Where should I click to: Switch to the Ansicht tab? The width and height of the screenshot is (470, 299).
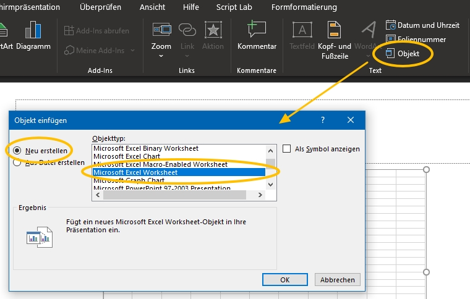[152, 7]
